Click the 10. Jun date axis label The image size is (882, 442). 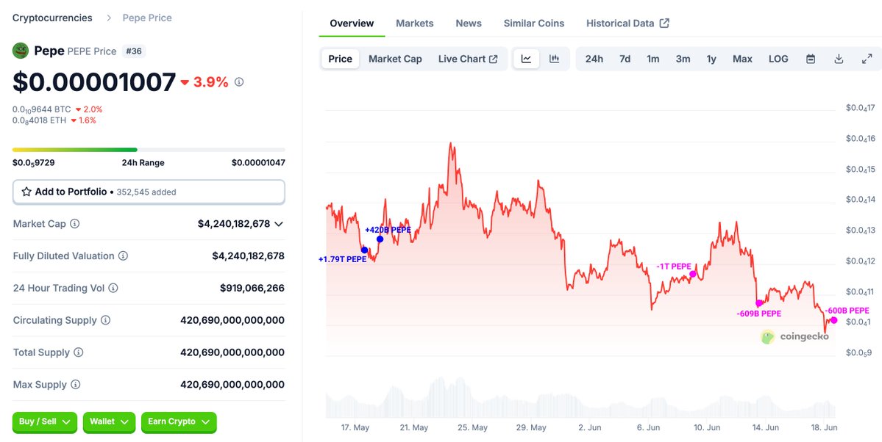point(707,427)
